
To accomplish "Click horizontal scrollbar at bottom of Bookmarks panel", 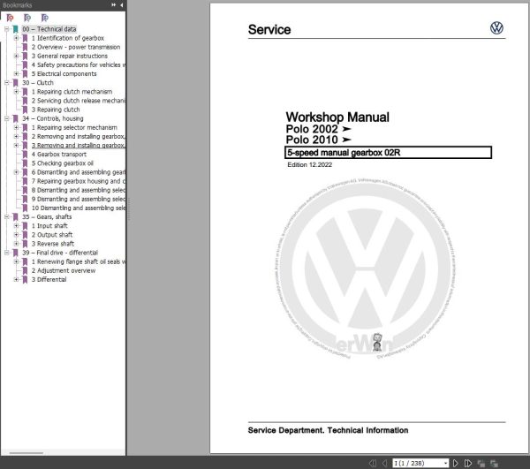I will (x=26, y=453).
